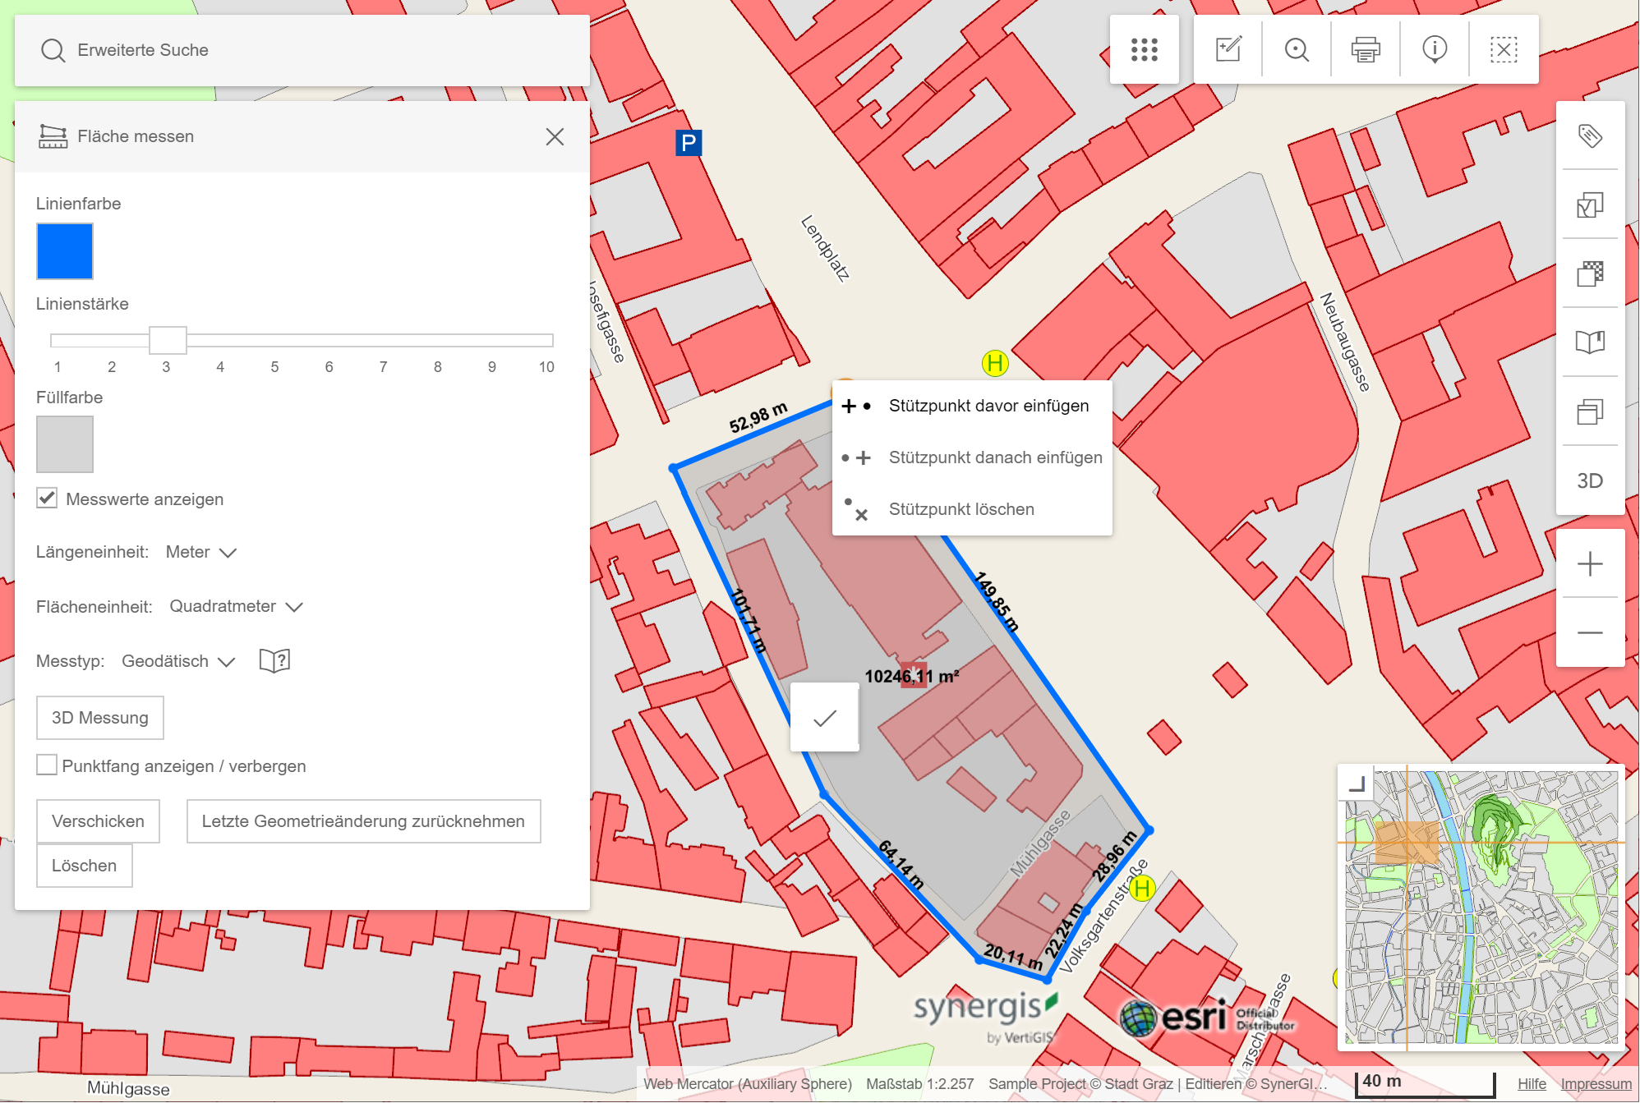
Task: Confirm the drawn geometry with checkmark button
Action: click(824, 718)
